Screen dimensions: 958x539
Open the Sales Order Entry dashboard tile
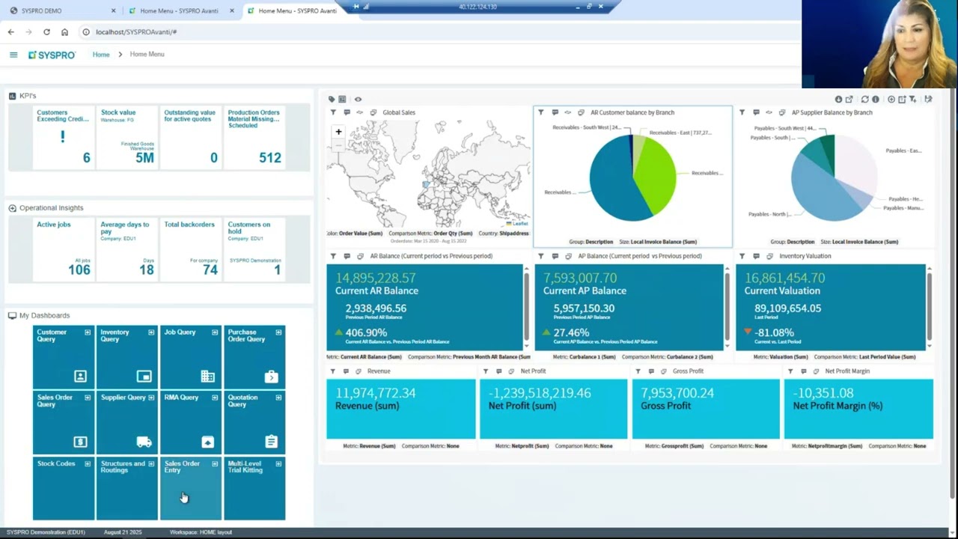(x=191, y=488)
